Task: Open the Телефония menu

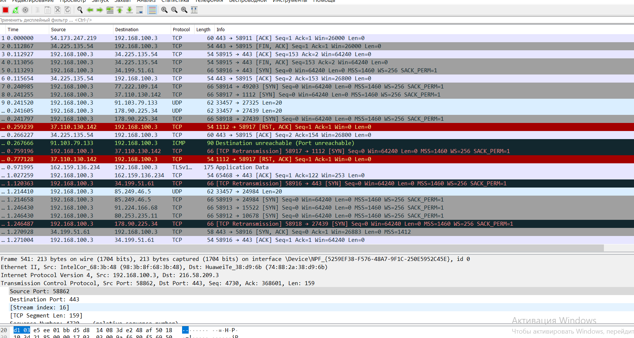Action: (209, 1)
